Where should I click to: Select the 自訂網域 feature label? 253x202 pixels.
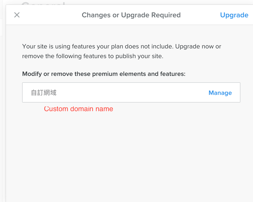44,93
